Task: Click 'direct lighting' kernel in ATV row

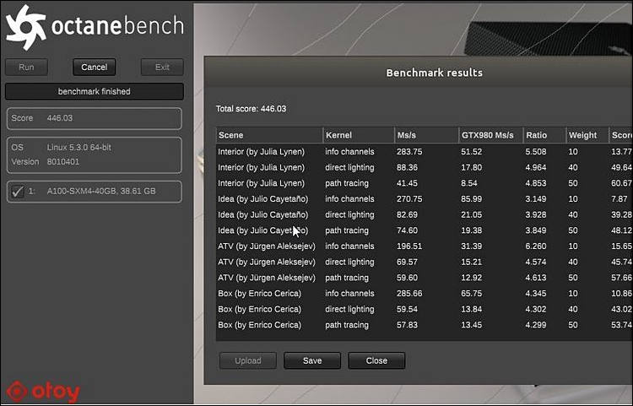Action: 349,262
